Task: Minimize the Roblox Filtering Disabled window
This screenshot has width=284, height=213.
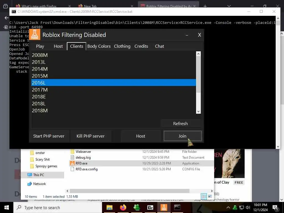Action: (187, 35)
